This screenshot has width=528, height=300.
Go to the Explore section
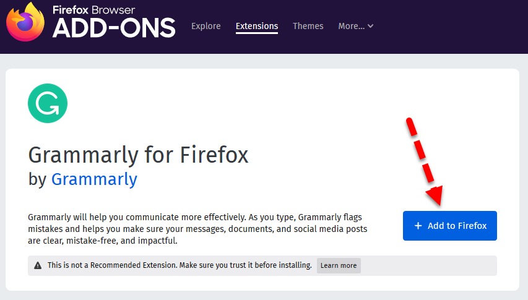[206, 26]
